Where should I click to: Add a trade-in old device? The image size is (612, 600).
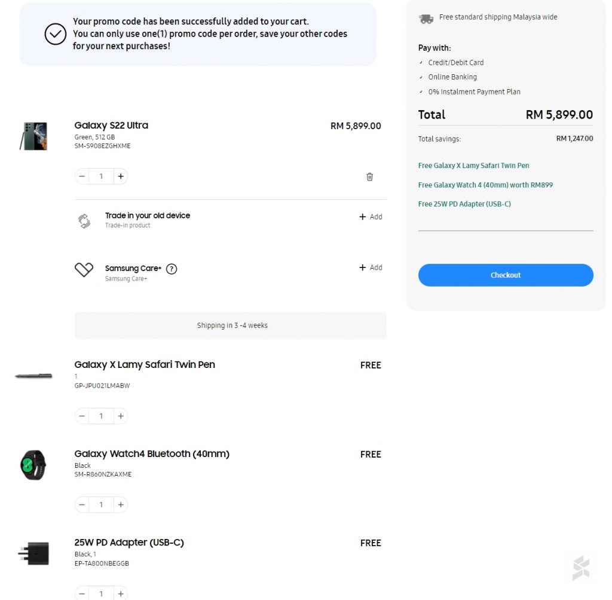coord(371,217)
